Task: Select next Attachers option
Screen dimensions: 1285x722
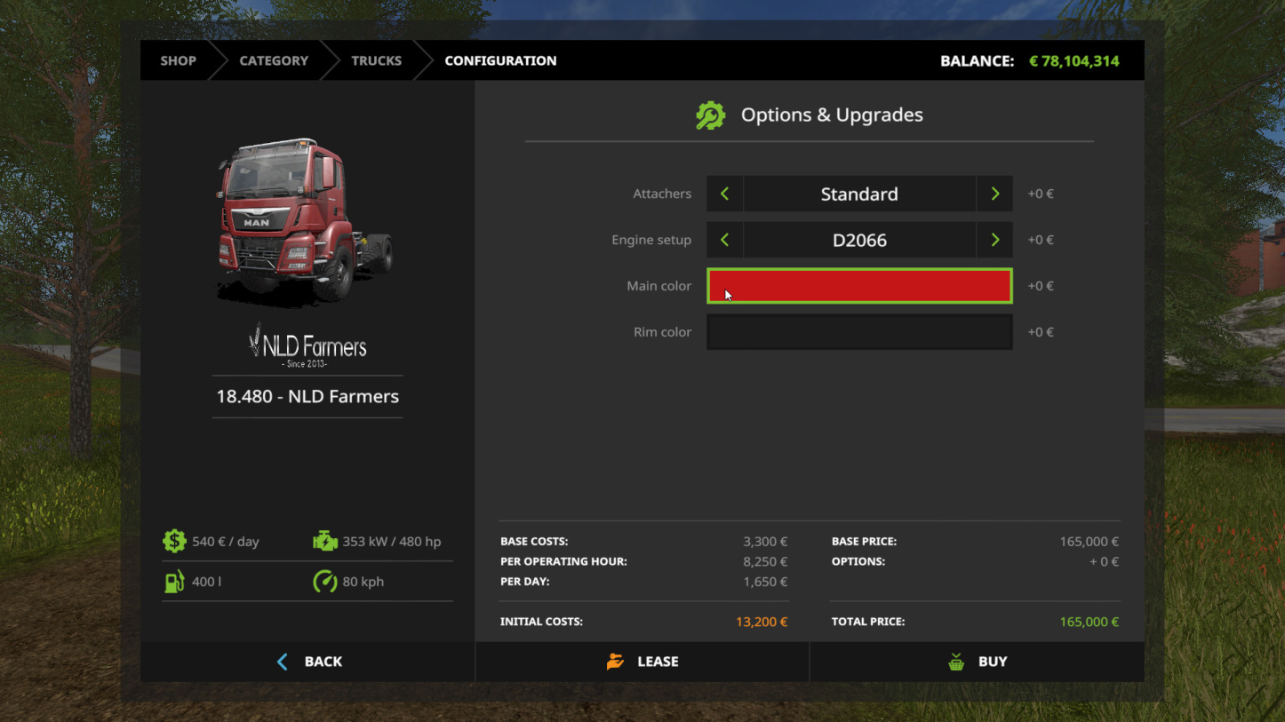Action: (994, 194)
